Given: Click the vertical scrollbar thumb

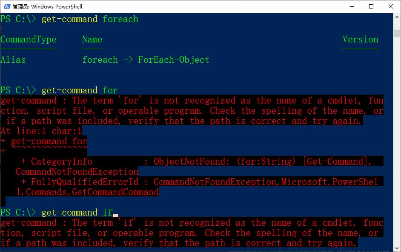Looking at the screenshot, I should [397, 33].
